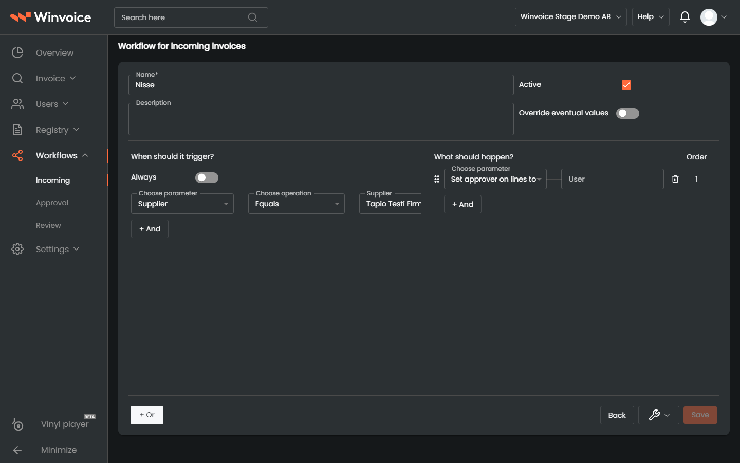Click the User approver field
Viewport: 740px width, 463px height.
[613, 179]
